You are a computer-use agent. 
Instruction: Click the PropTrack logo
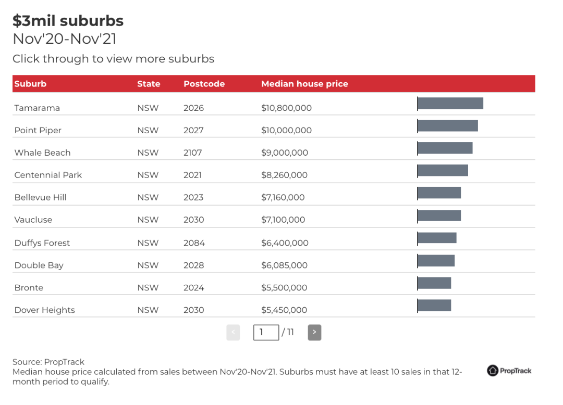pyautogui.click(x=509, y=371)
